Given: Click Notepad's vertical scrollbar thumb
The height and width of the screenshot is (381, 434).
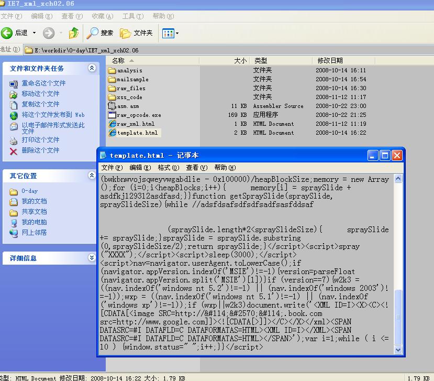Looking at the screenshot, I should (398, 318).
